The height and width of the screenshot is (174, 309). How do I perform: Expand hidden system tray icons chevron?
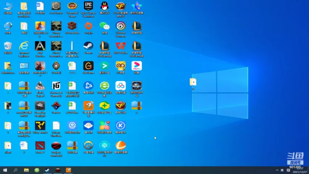click(277, 170)
